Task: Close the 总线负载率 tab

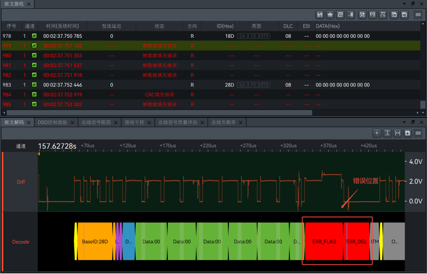Action: [241, 123]
